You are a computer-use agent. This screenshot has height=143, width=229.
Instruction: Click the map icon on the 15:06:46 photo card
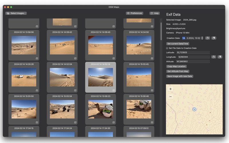coord(152,122)
